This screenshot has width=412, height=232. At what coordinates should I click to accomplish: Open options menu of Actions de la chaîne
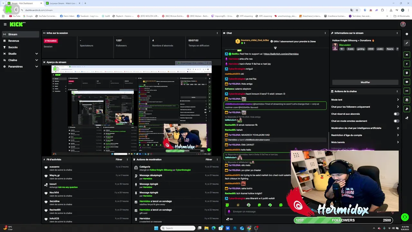[397, 91]
